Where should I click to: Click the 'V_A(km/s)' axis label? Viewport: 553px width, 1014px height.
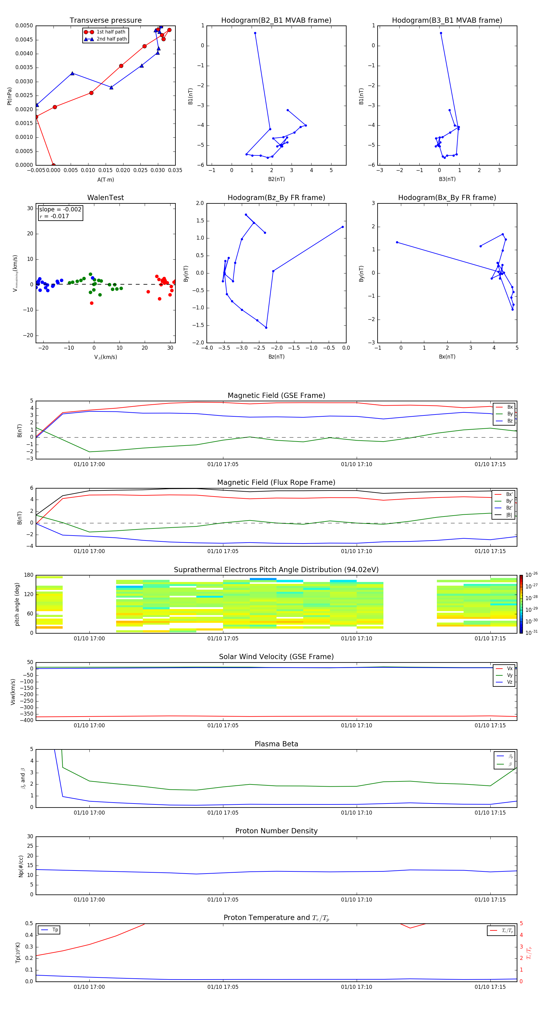(105, 357)
